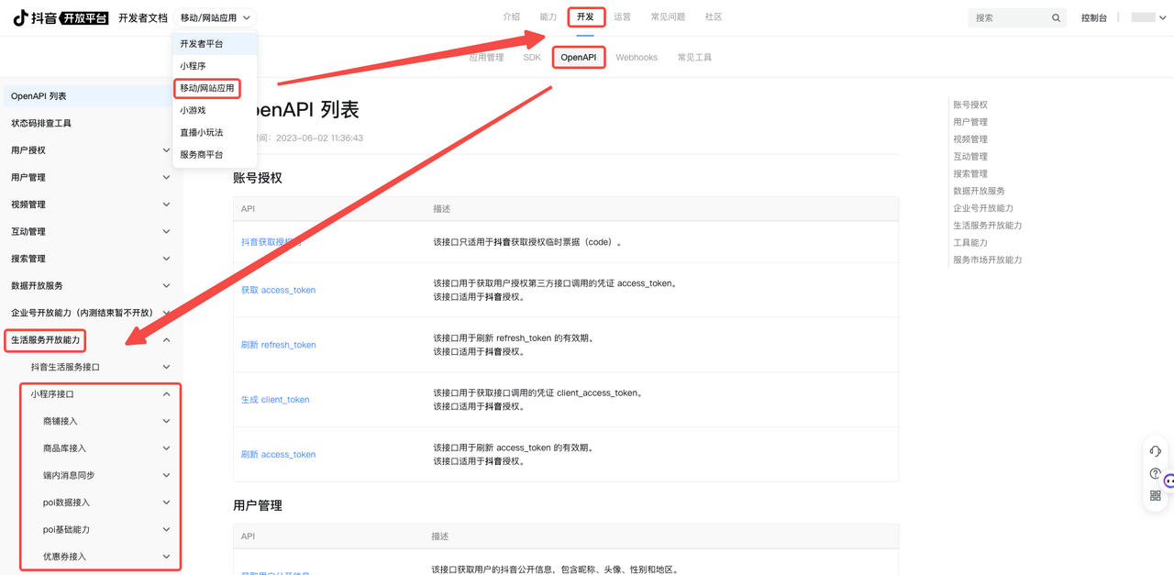Image resolution: width=1174 pixels, height=575 pixels.
Task: Collapse the 生活服务开放能力 section
Action: [166, 340]
